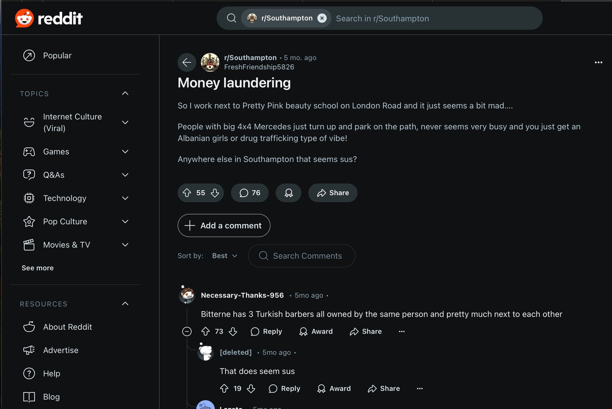Click the back arrow button
Image resolution: width=612 pixels, height=409 pixels.
[x=187, y=62]
